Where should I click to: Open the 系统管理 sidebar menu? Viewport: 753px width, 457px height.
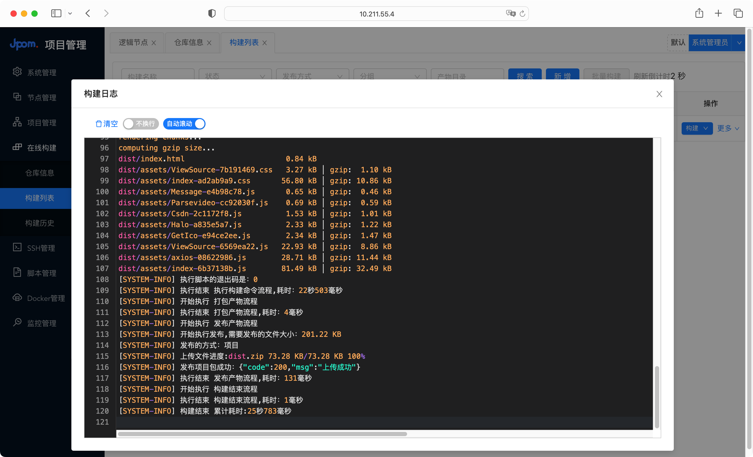[x=42, y=72]
